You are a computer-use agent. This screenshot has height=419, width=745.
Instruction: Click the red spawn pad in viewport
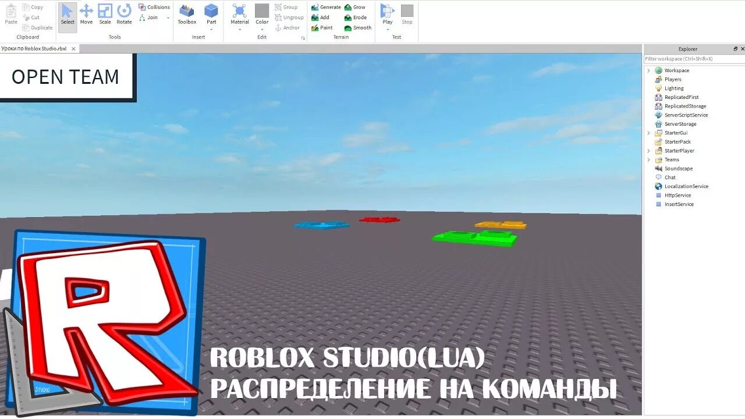pyautogui.click(x=379, y=220)
